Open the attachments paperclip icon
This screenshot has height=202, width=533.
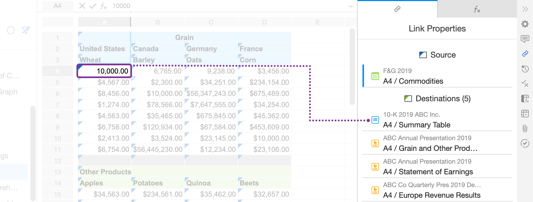[525, 128]
